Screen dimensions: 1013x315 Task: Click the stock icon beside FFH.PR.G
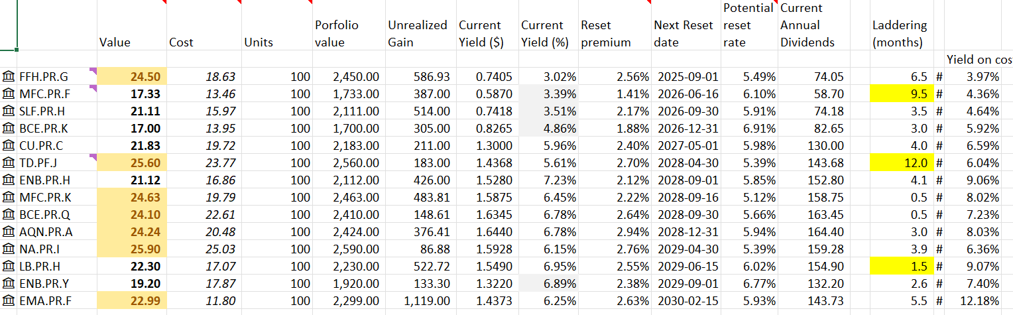coord(9,77)
